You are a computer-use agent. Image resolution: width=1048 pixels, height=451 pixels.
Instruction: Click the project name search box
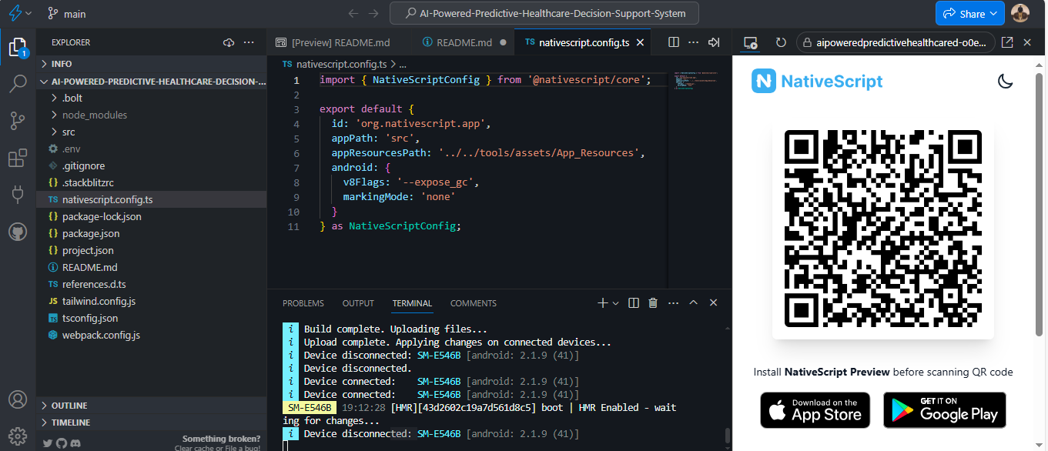pos(544,13)
